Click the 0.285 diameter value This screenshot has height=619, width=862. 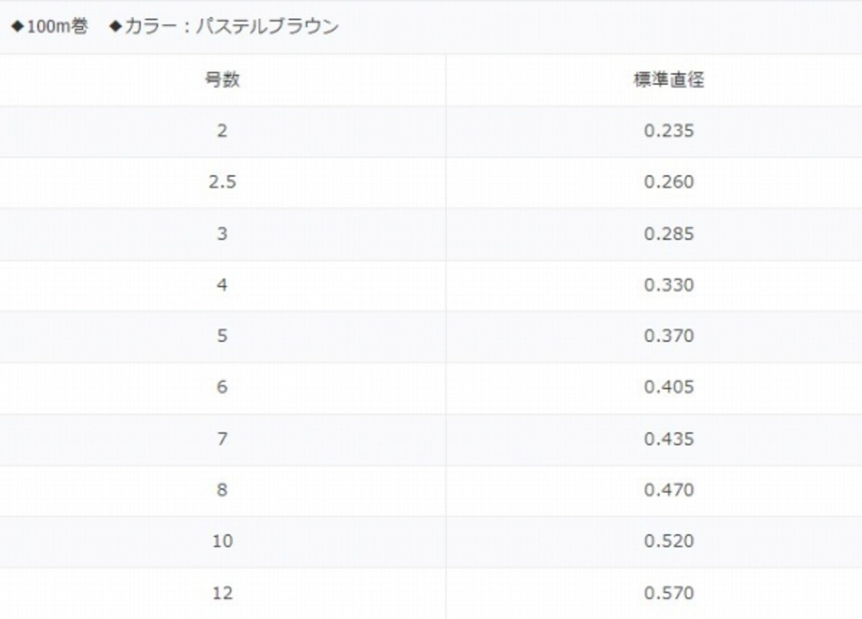(x=669, y=234)
